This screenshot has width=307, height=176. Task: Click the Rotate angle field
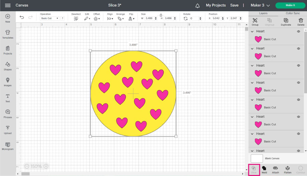[194, 18]
